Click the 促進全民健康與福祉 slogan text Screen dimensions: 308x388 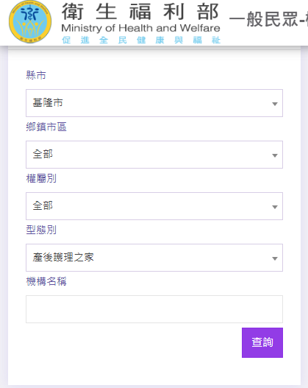(x=141, y=40)
